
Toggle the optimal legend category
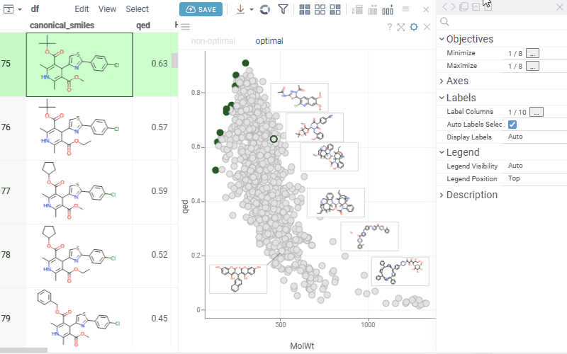pyautogui.click(x=269, y=41)
